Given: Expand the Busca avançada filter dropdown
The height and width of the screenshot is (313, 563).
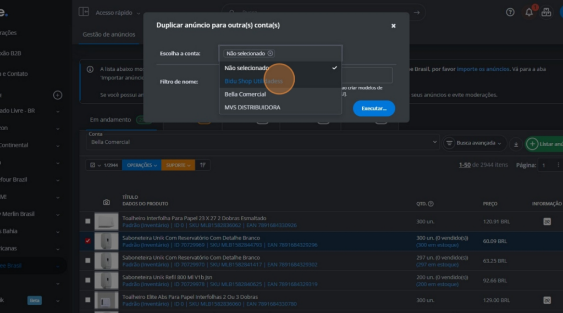Looking at the screenshot, I should click(x=474, y=143).
